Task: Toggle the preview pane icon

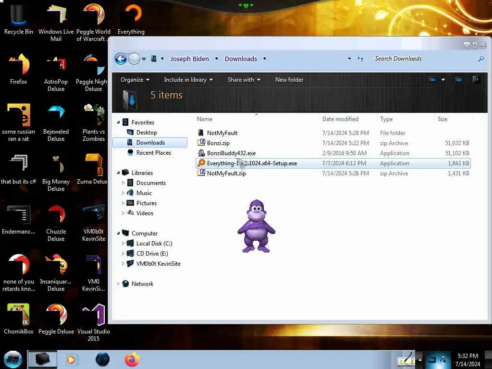Action: [x=459, y=80]
